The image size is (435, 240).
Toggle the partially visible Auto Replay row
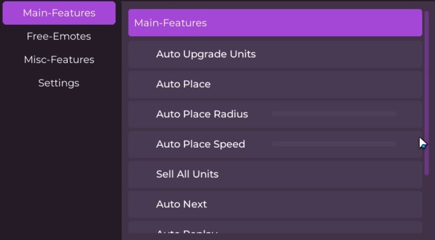pyautogui.click(x=275, y=229)
